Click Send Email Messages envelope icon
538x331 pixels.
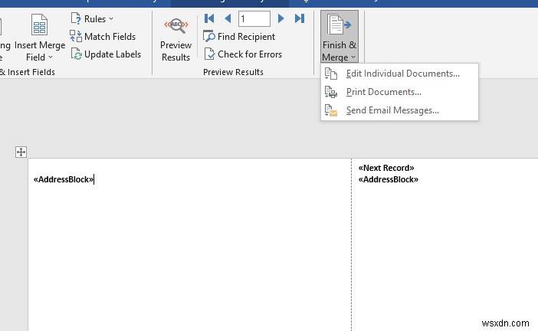point(331,110)
